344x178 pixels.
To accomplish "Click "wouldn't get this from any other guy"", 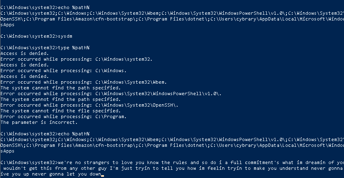I will pos(55,169).
